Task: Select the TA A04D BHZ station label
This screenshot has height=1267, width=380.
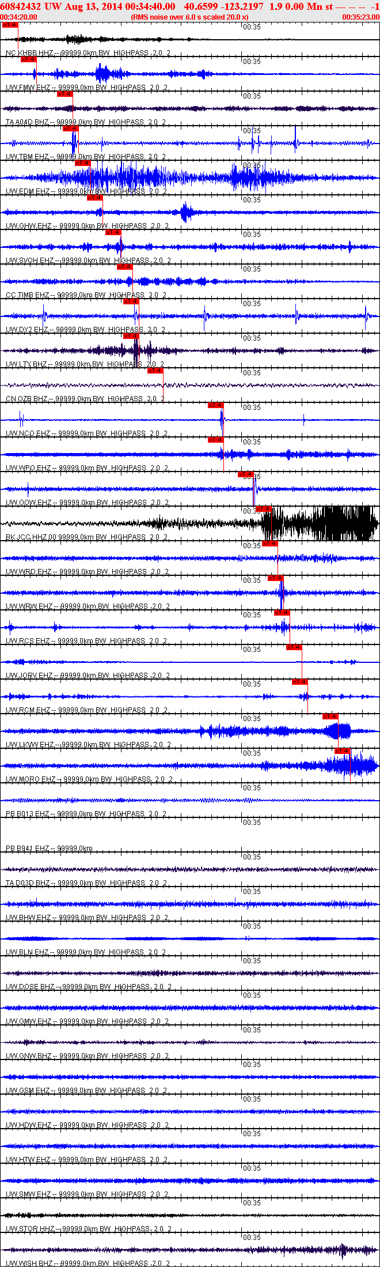Action: 86,122
